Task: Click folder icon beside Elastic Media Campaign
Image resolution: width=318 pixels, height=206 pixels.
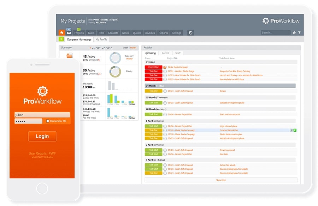Action: [165, 67]
